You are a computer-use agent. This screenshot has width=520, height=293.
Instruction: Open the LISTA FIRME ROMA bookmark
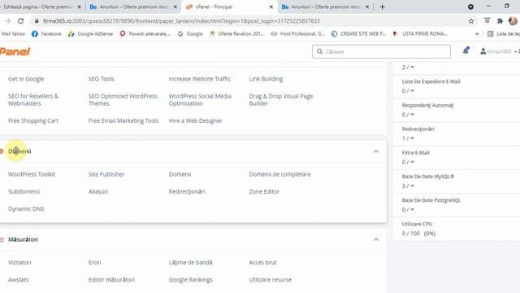coord(420,34)
